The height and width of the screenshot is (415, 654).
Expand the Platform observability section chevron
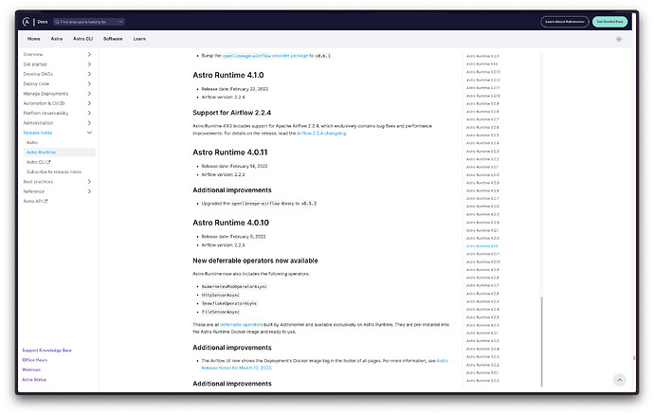coord(89,113)
